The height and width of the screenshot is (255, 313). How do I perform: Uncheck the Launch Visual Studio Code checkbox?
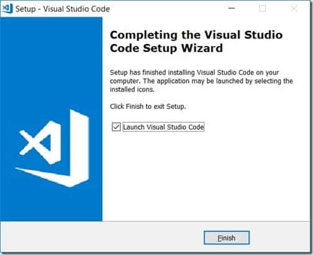(x=116, y=127)
